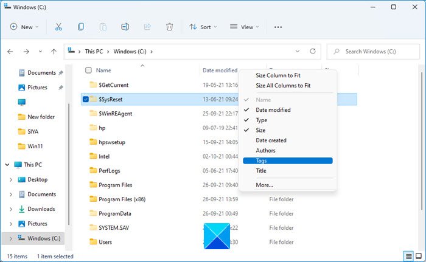The width and height of the screenshot is (426, 262).
Task: Switch to large icons view in status bar
Action: pyautogui.click(x=419, y=256)
